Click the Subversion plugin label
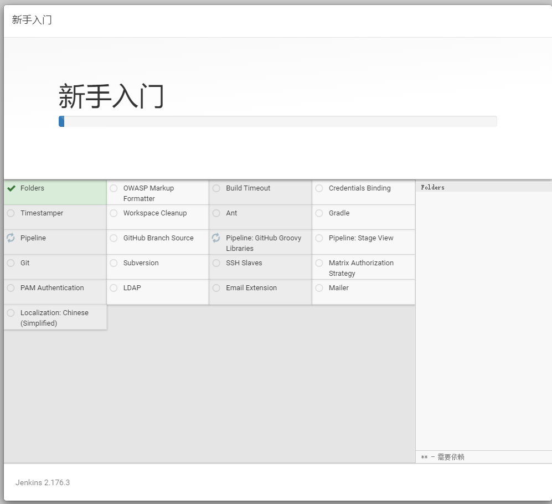552x504 pixels. coord(141,263)
